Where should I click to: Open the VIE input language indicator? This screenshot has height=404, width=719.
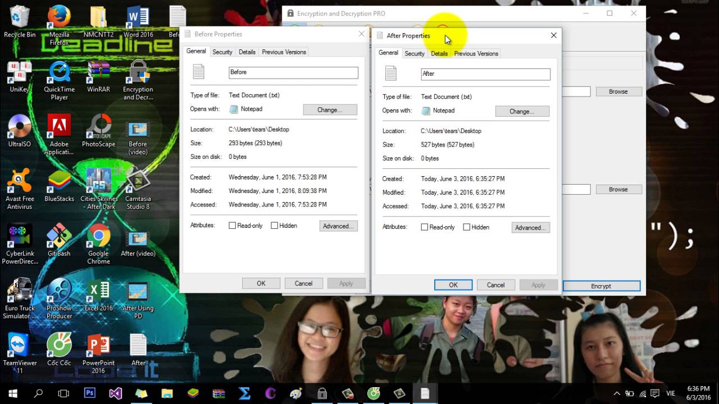coord(671,393)
